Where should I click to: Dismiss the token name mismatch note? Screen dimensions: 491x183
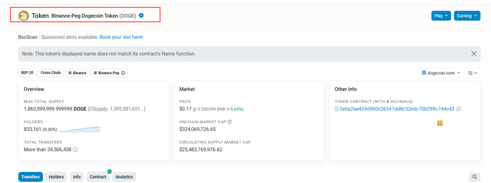click(x=474, y=54)
